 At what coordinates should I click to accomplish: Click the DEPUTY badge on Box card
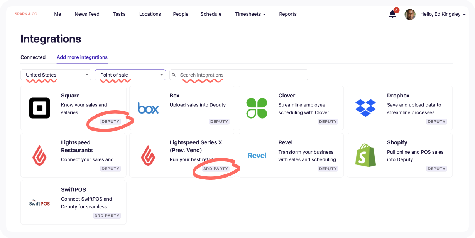pos(219,122)
